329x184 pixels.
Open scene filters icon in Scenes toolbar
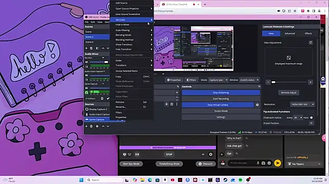tap(97, 49)
